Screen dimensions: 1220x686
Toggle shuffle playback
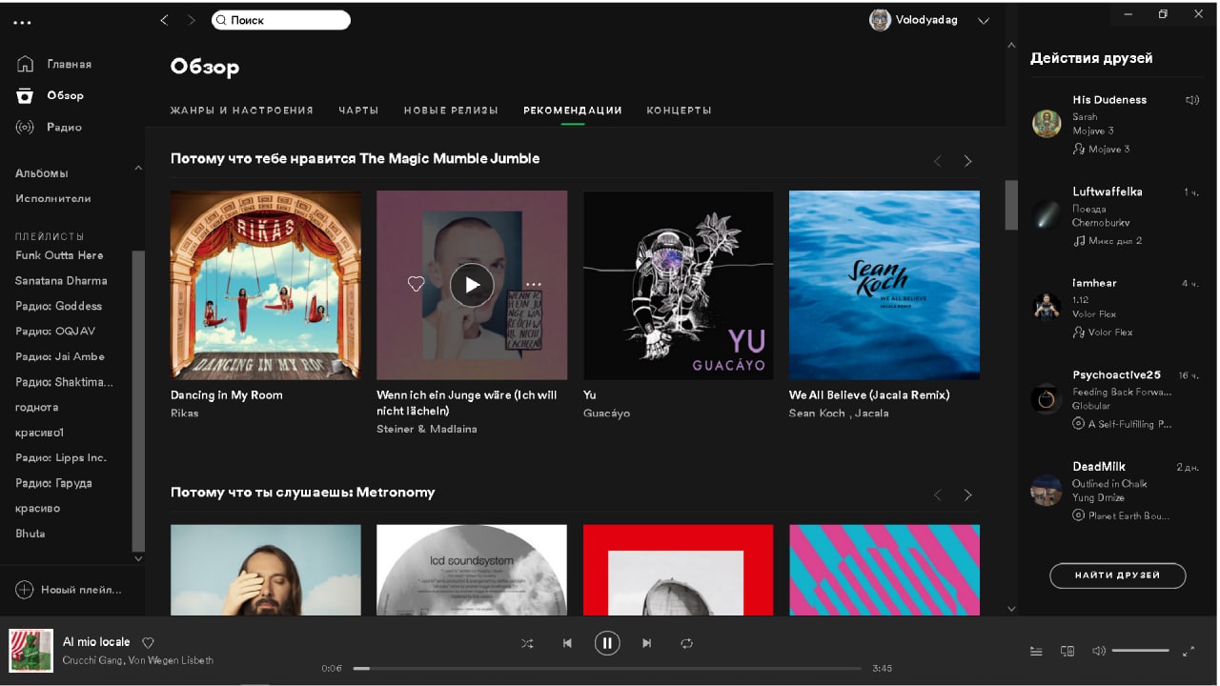(527, 643)
